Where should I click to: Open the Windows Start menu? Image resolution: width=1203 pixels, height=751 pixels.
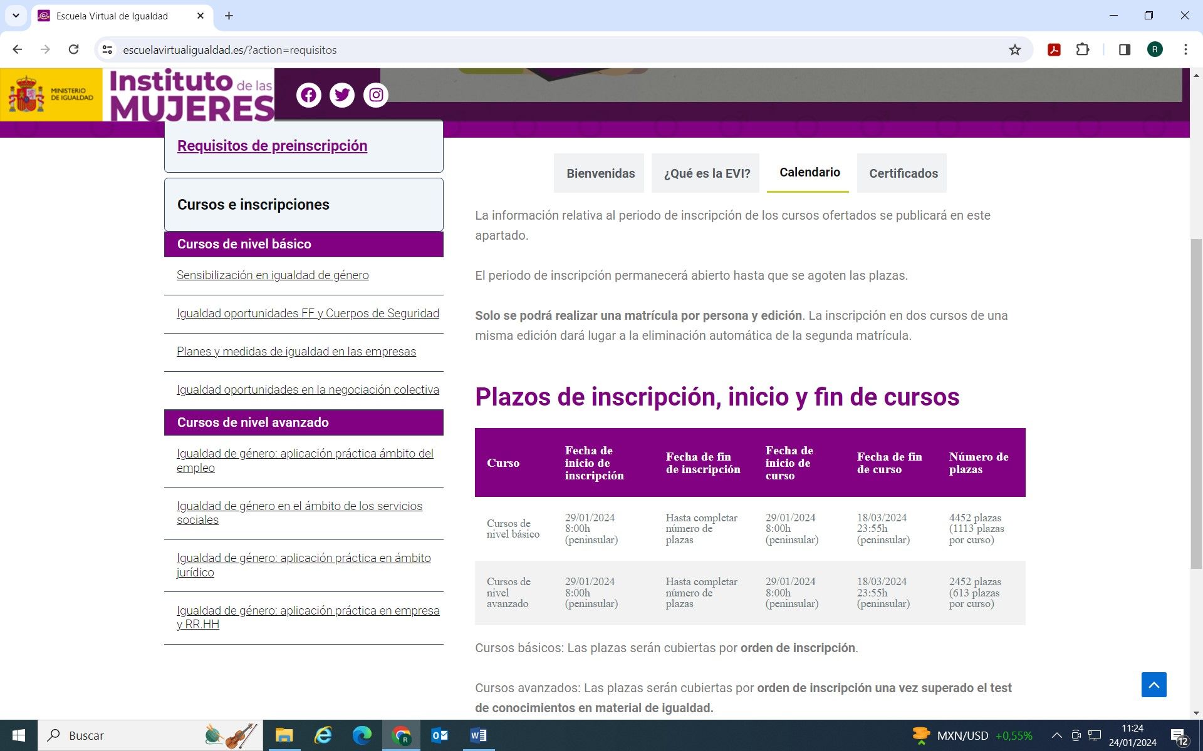coord(19,735)
